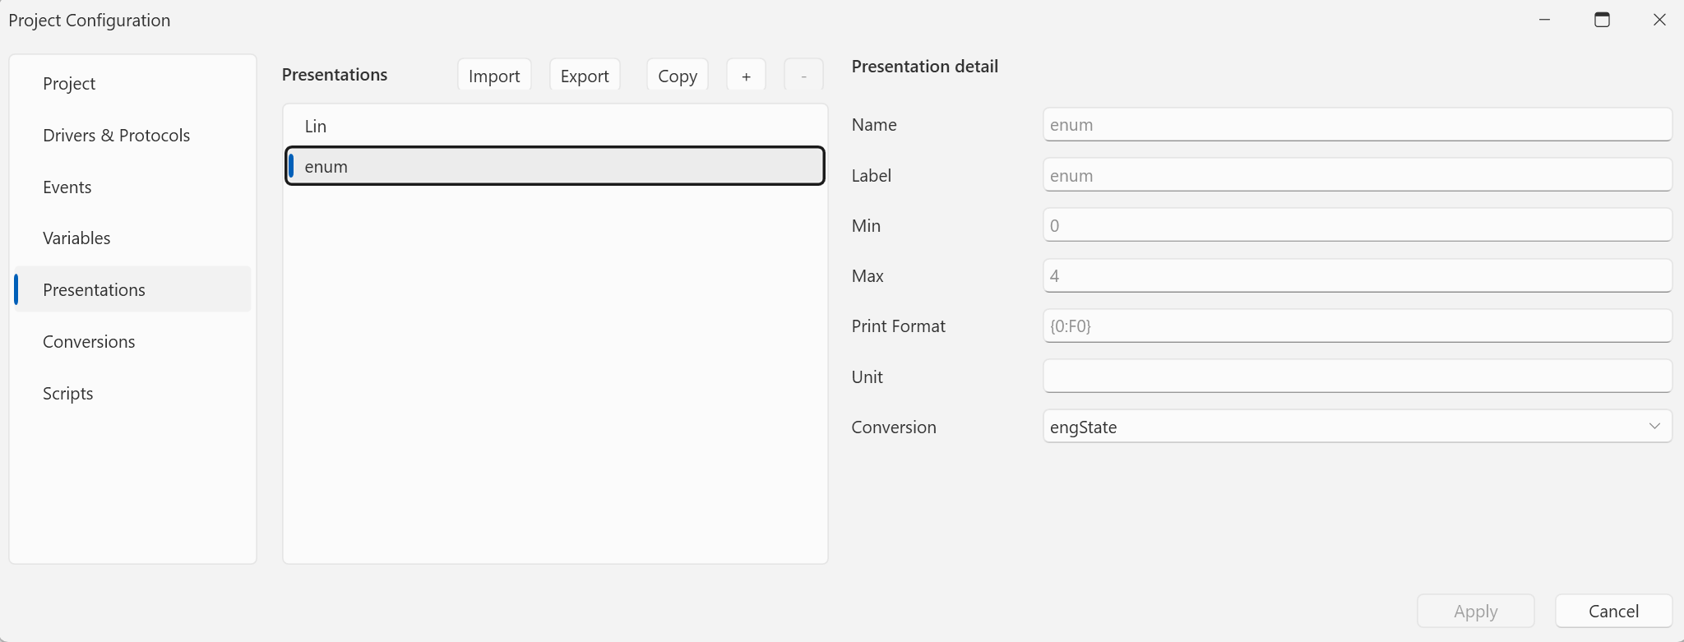Click the Label input field
The height and width of the screenshot is (642, 1684).
point(1358,175)
